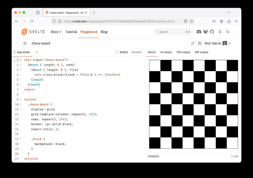Viewport: 253px width, 178px height.
Task: Click the MIGRATE button
Action: [137, 52]
